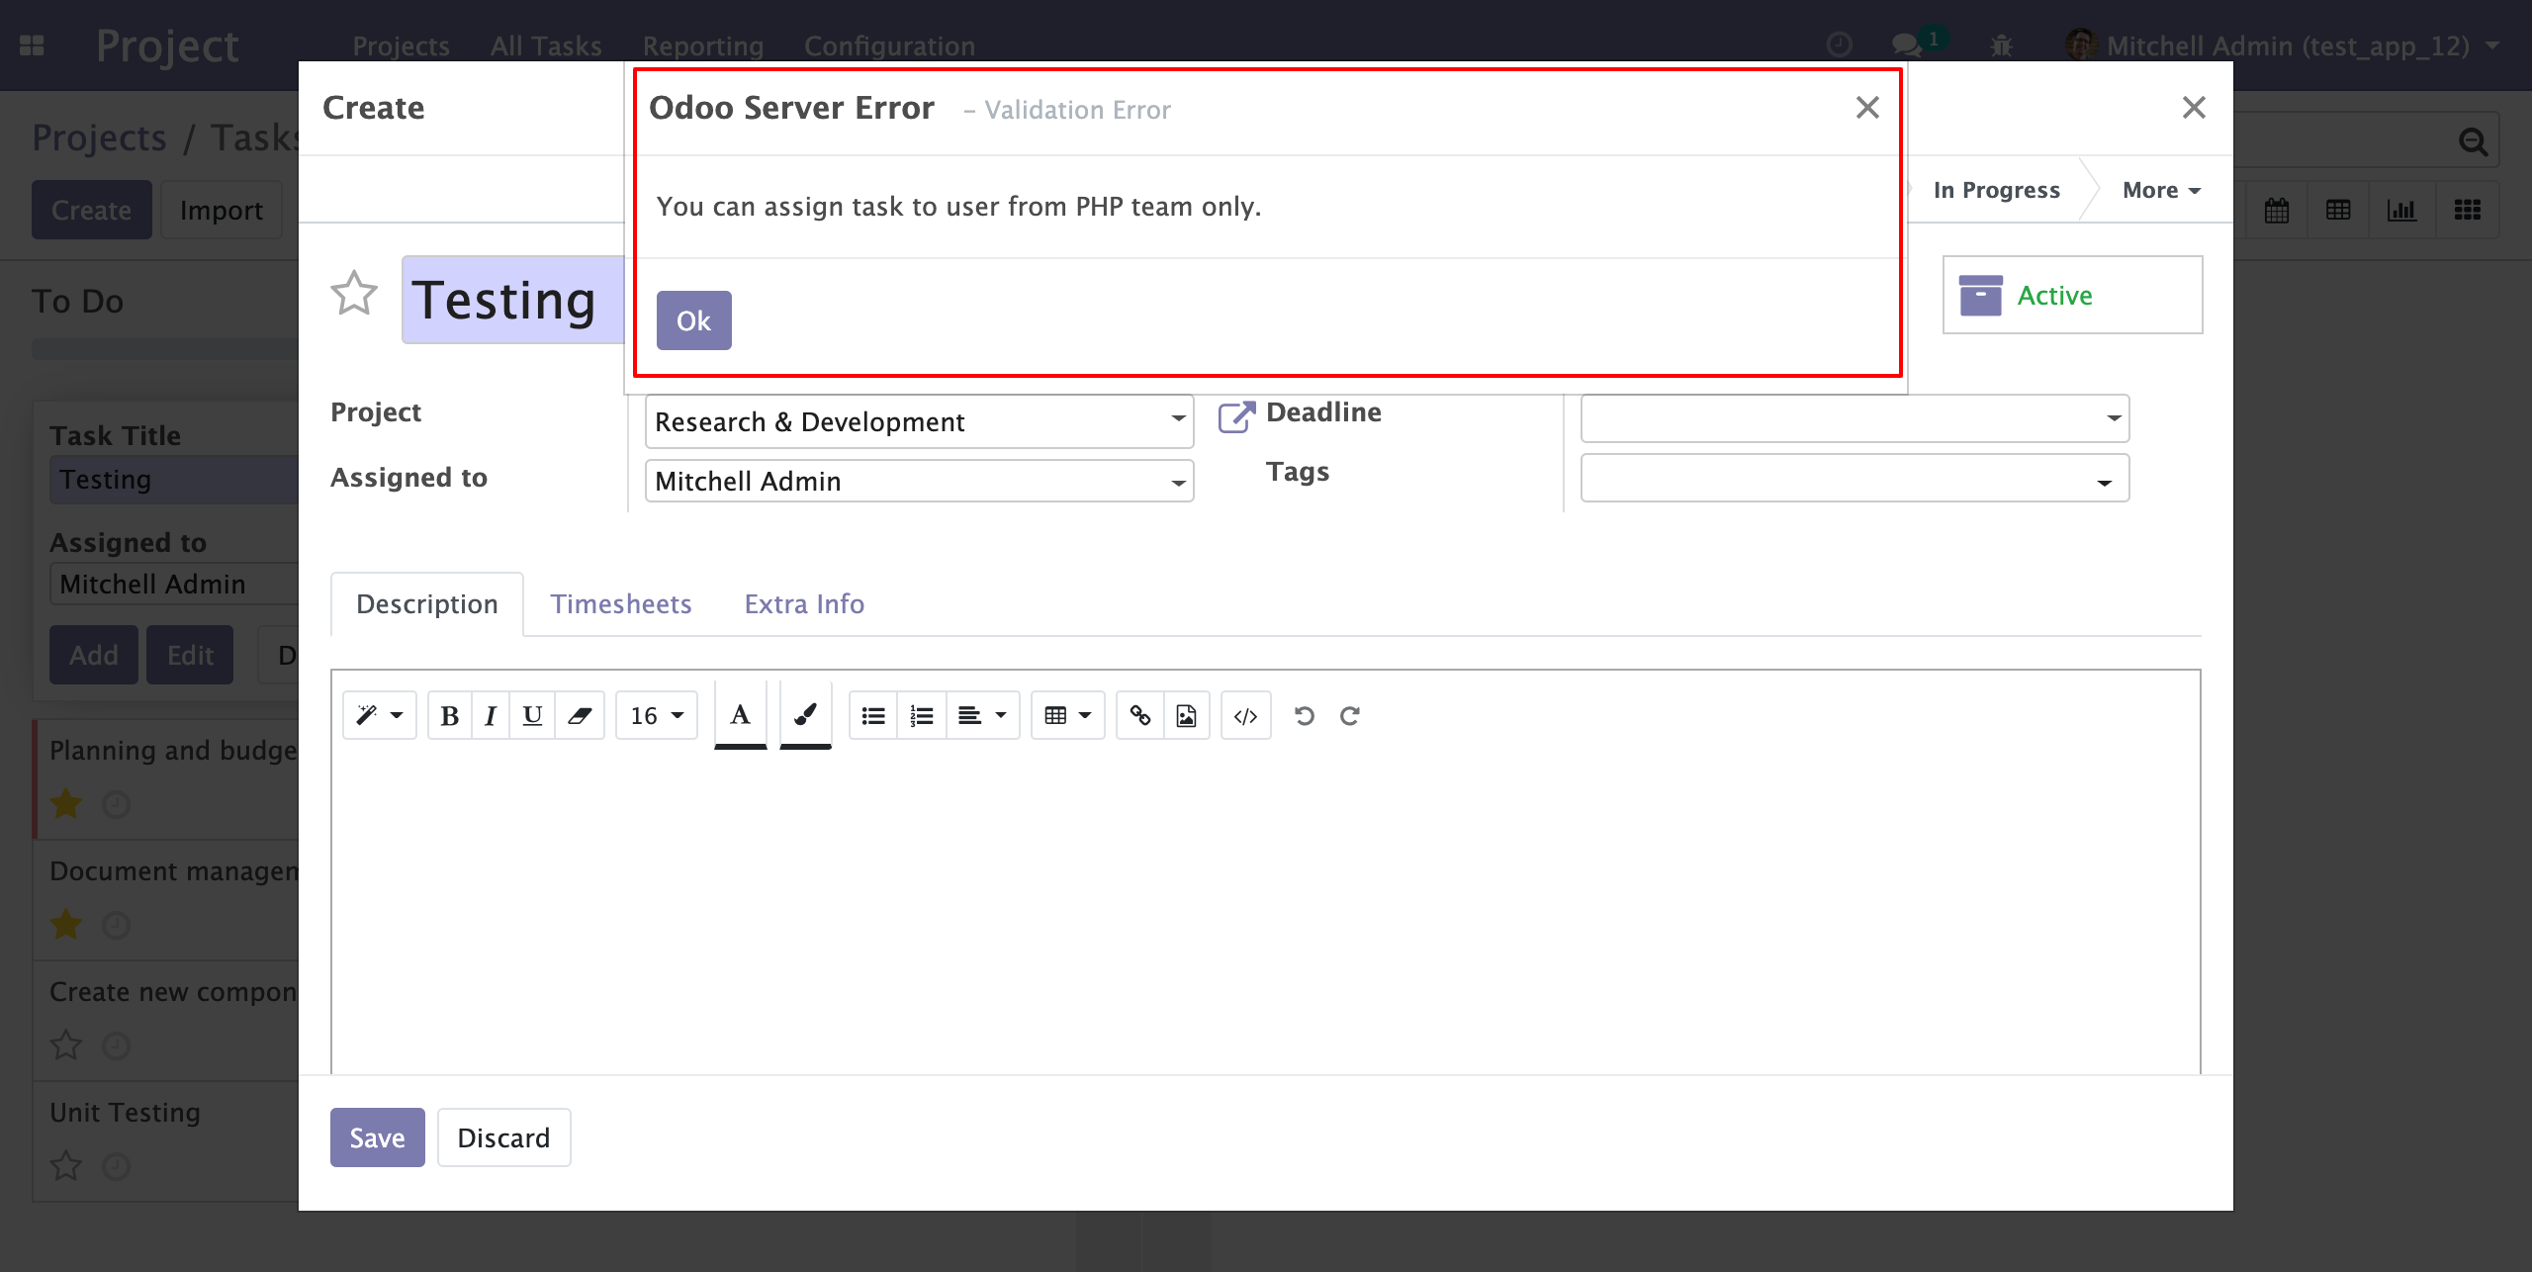Click the Projects breadcrumb link
Viewport: 2532px width, 1272px height.
click(x=99, y=137)
